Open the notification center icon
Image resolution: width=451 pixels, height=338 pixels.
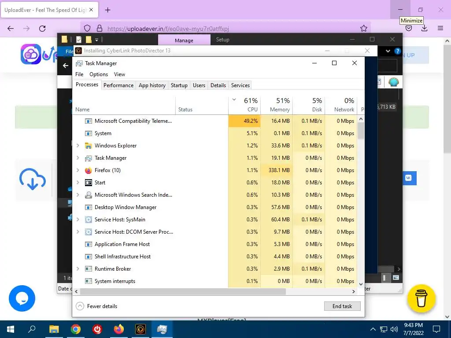(x=436, y=329)
